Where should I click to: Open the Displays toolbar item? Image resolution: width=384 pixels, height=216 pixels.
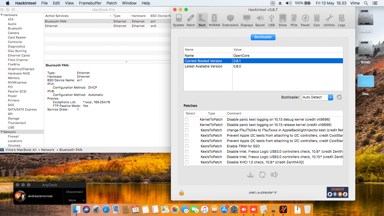(247, 20)
